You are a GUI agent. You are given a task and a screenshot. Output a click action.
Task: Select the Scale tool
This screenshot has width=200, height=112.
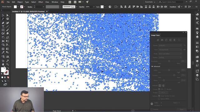coord(7,38)
